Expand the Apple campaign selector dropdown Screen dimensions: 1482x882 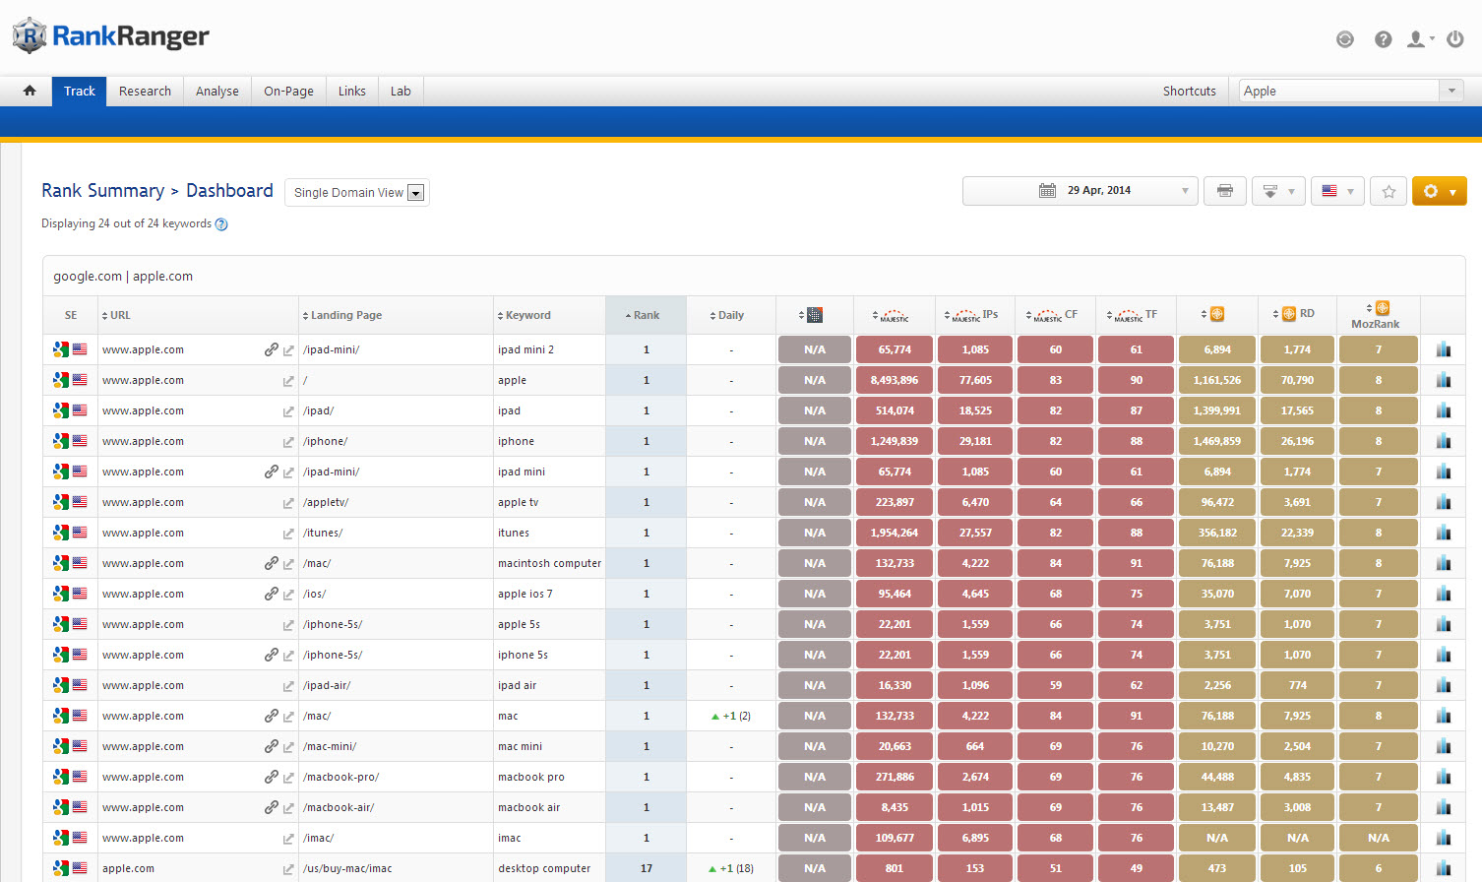coord(1451,91)
